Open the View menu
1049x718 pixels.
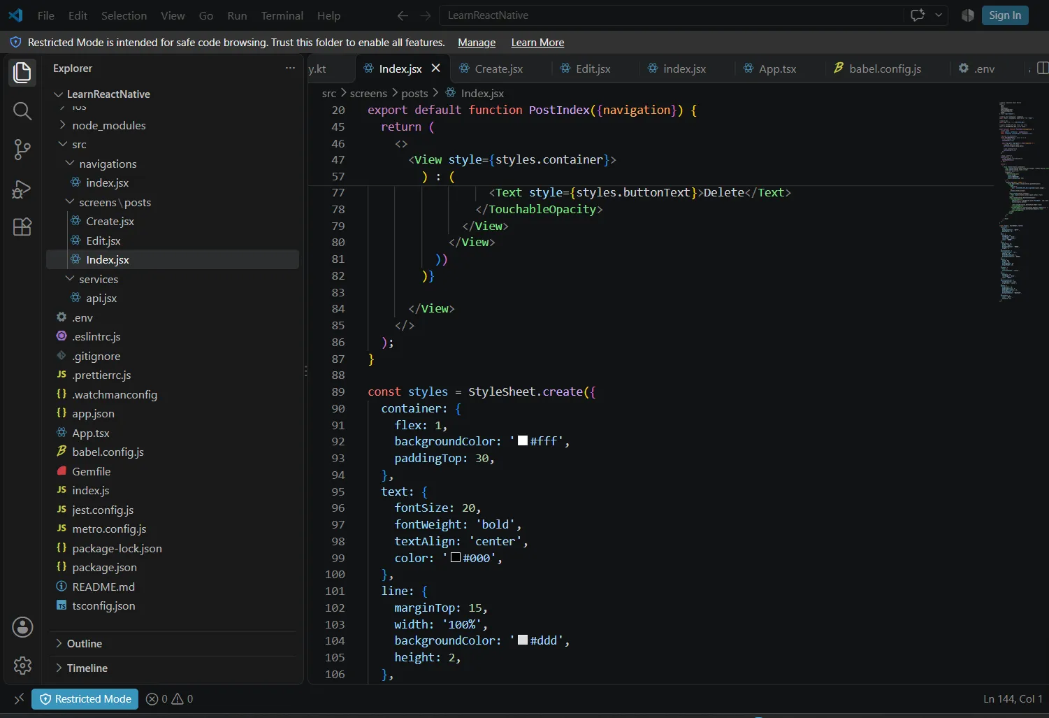[173, 15]
